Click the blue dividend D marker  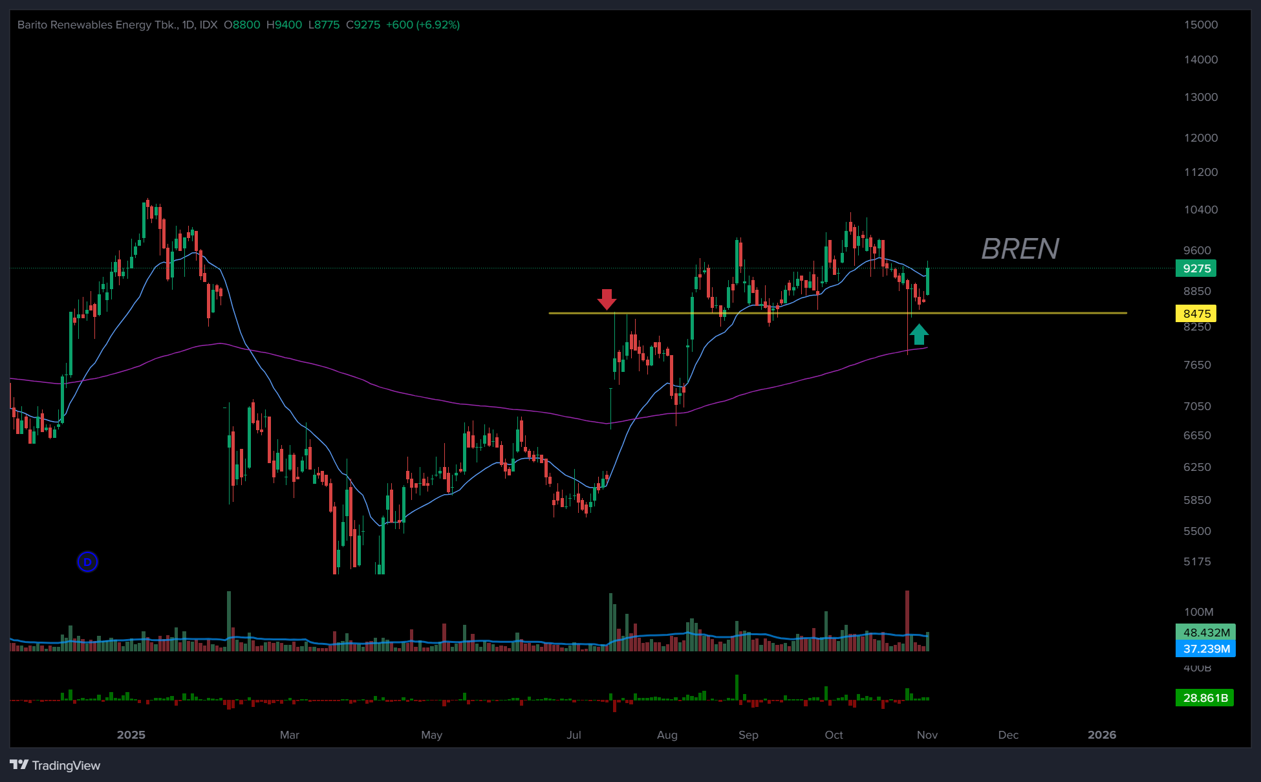point(87,561)
